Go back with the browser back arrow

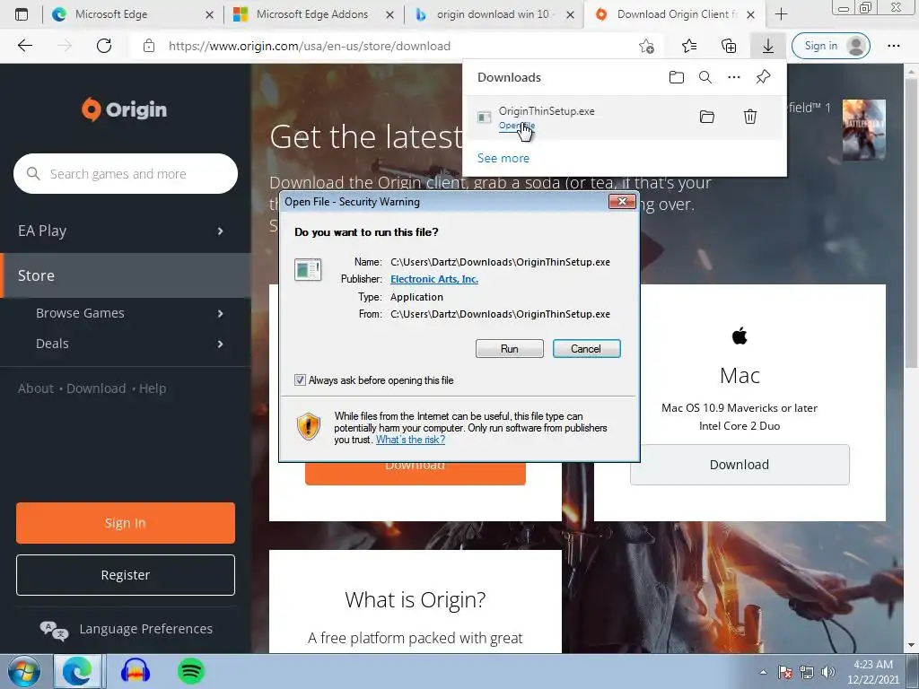[x=24, y=46]
